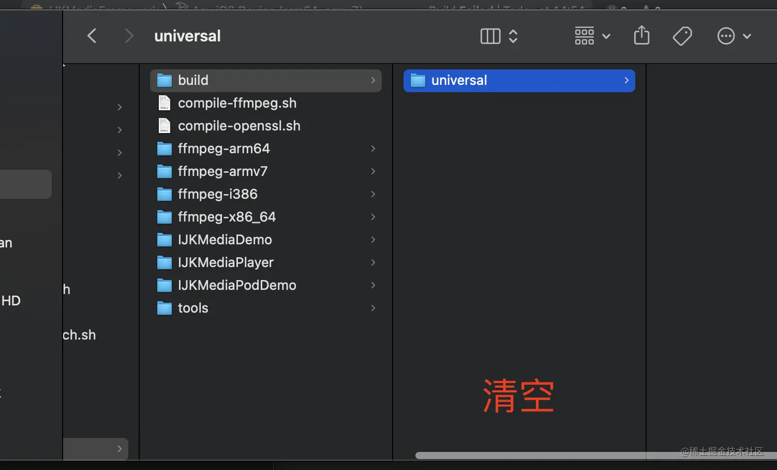The image size is (777, 470).
Task: Select the highlighted universal folder name
Action: [x=459, y=80]
